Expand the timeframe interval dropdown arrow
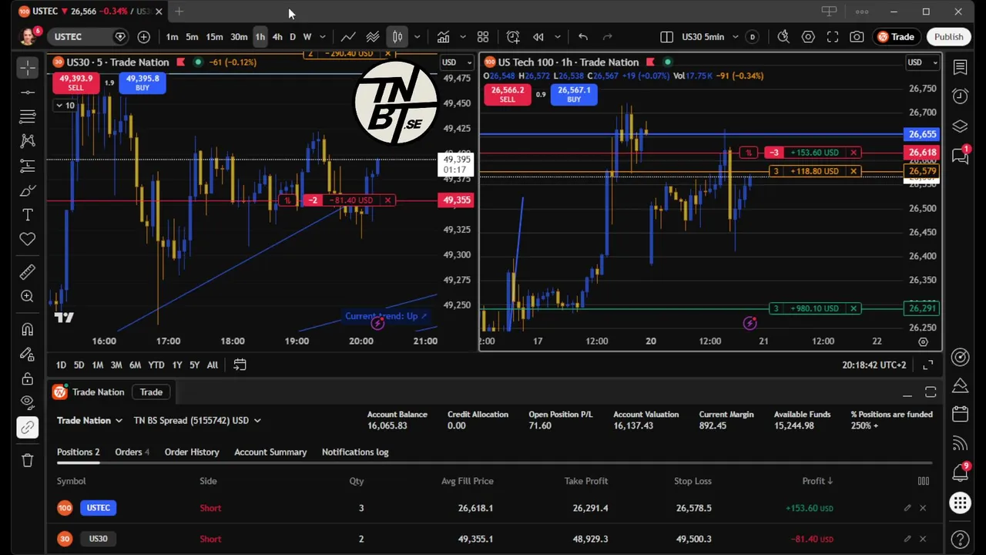 [x=322, y=37]
